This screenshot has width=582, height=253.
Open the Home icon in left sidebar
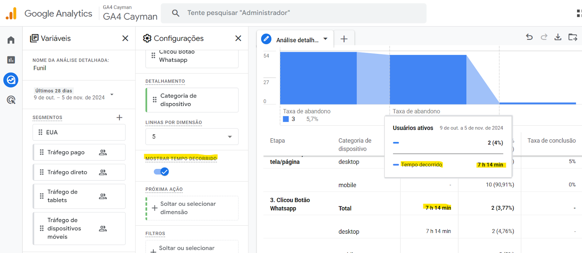[11, 40]
